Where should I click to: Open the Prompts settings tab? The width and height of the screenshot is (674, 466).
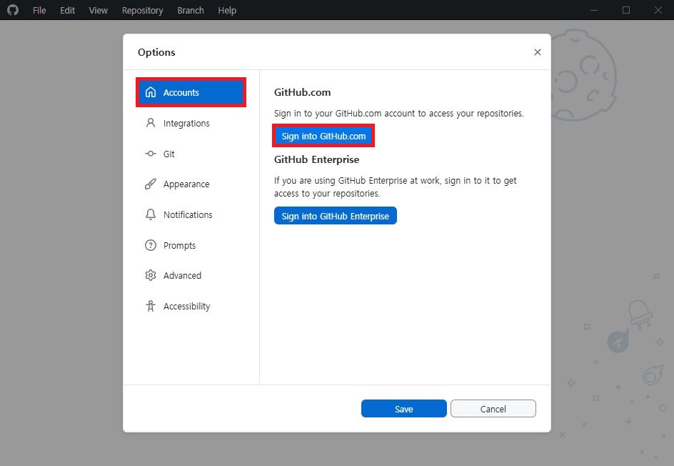pos(191,245)
